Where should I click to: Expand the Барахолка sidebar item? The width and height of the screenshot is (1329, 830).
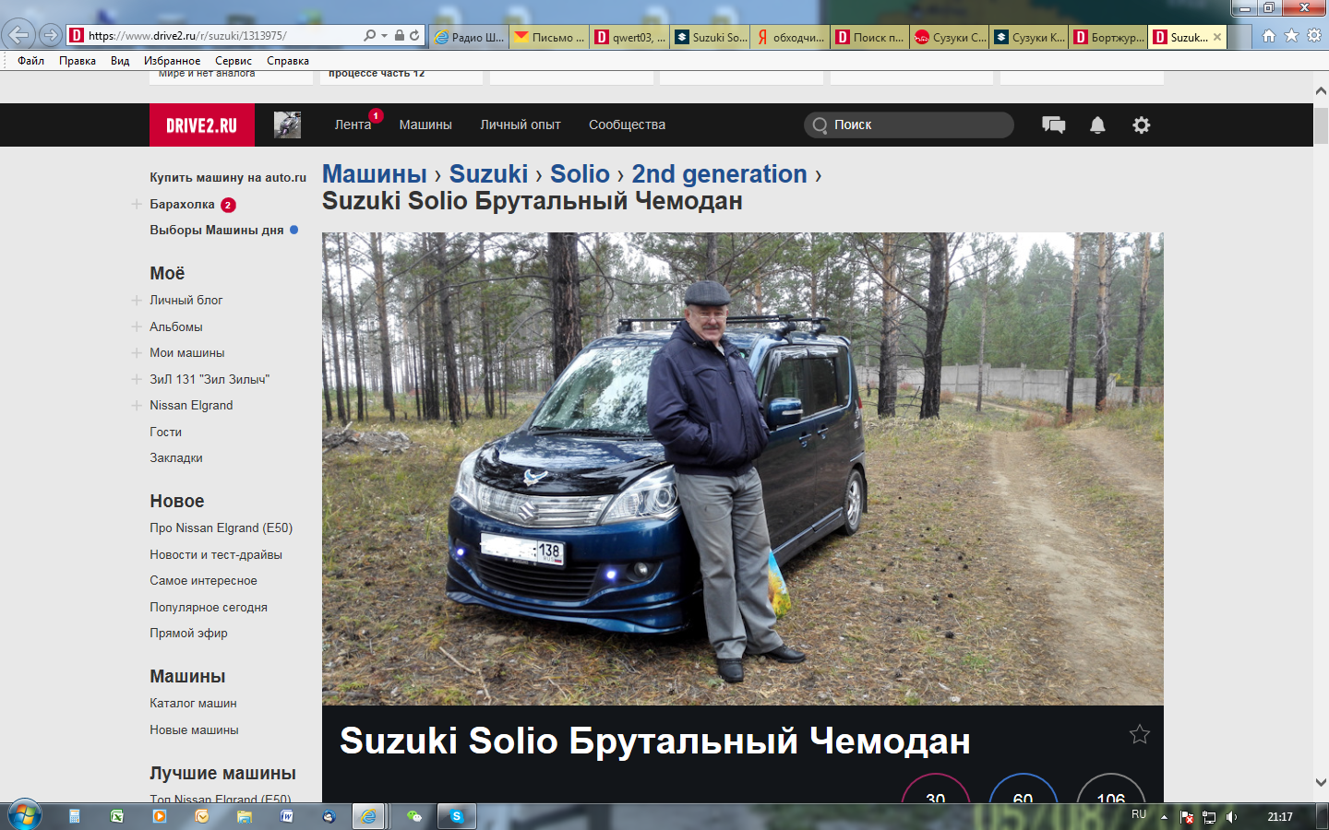137,204
